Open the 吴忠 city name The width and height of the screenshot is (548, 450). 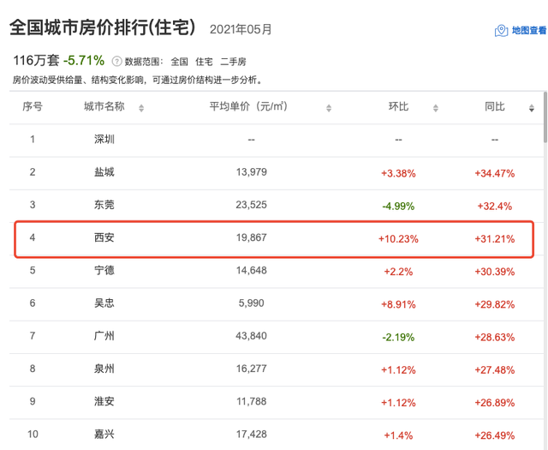[x=104, y=303]
